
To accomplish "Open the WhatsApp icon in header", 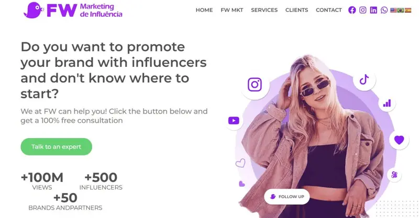I will [384, 10].
